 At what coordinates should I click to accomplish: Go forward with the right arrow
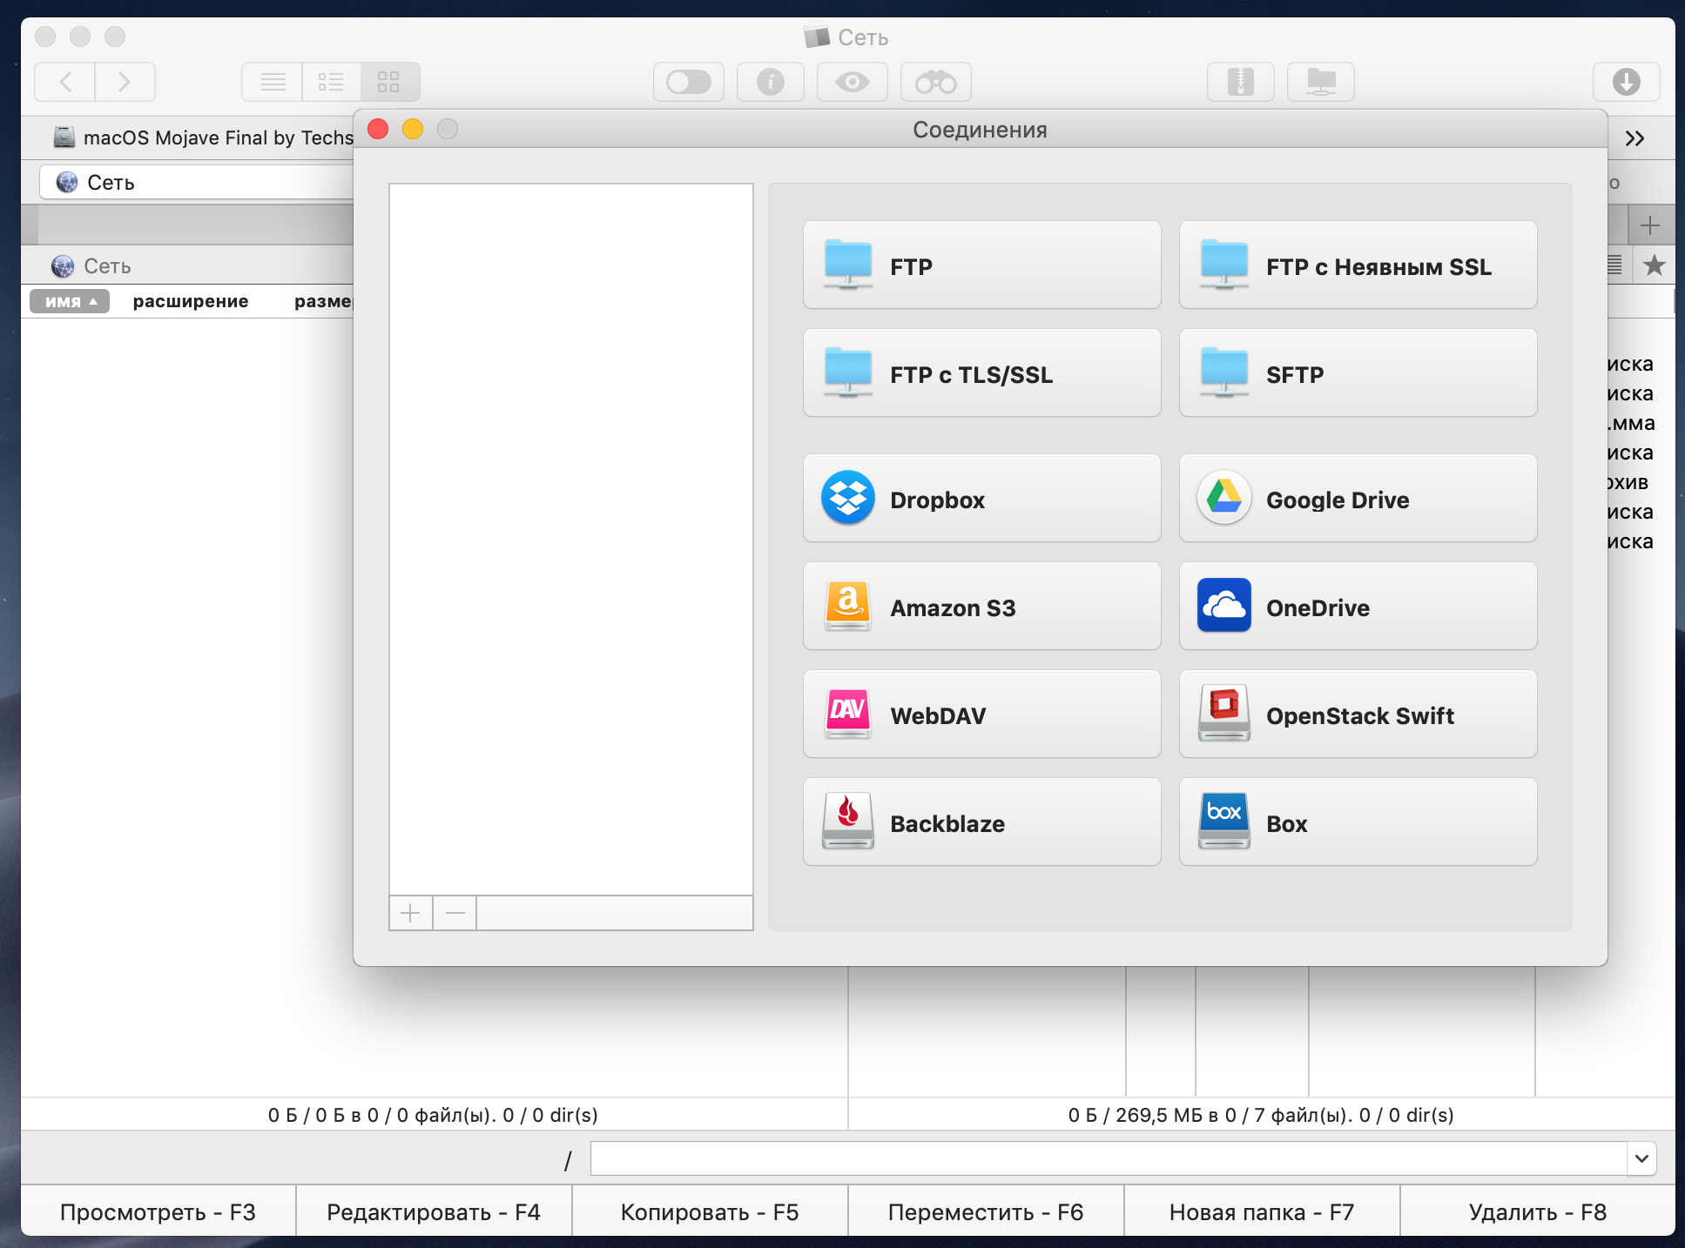pos(125,82)
